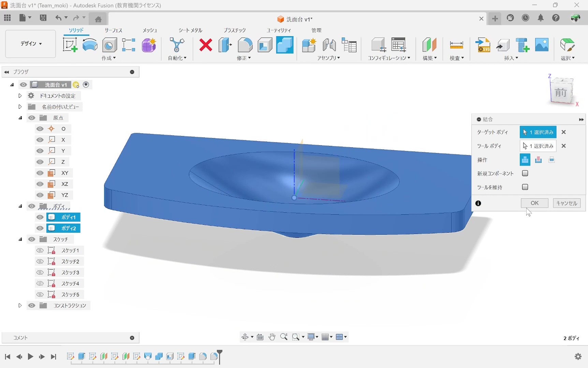Image resolution: width=588 pixels, height=368 pixels.
Task: Show スケッチ1 via its eye icon
Action: (x=40, y=250)
